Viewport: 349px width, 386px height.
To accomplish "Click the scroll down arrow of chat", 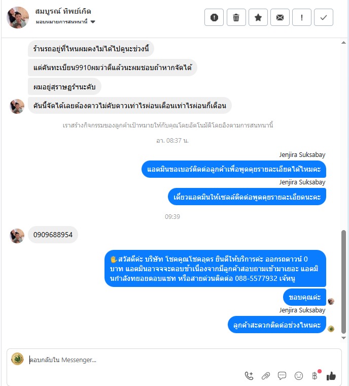I will [x=343, y=338].
